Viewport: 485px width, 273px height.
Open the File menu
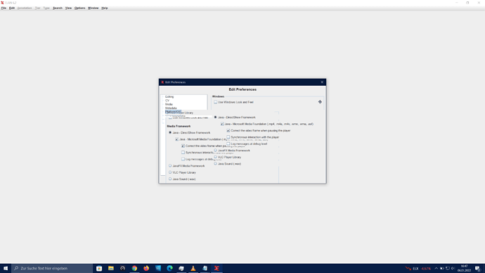pyautogui.click(x=4, y=8)
